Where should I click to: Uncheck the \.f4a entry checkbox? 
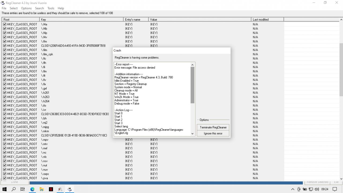coord(5,24)
